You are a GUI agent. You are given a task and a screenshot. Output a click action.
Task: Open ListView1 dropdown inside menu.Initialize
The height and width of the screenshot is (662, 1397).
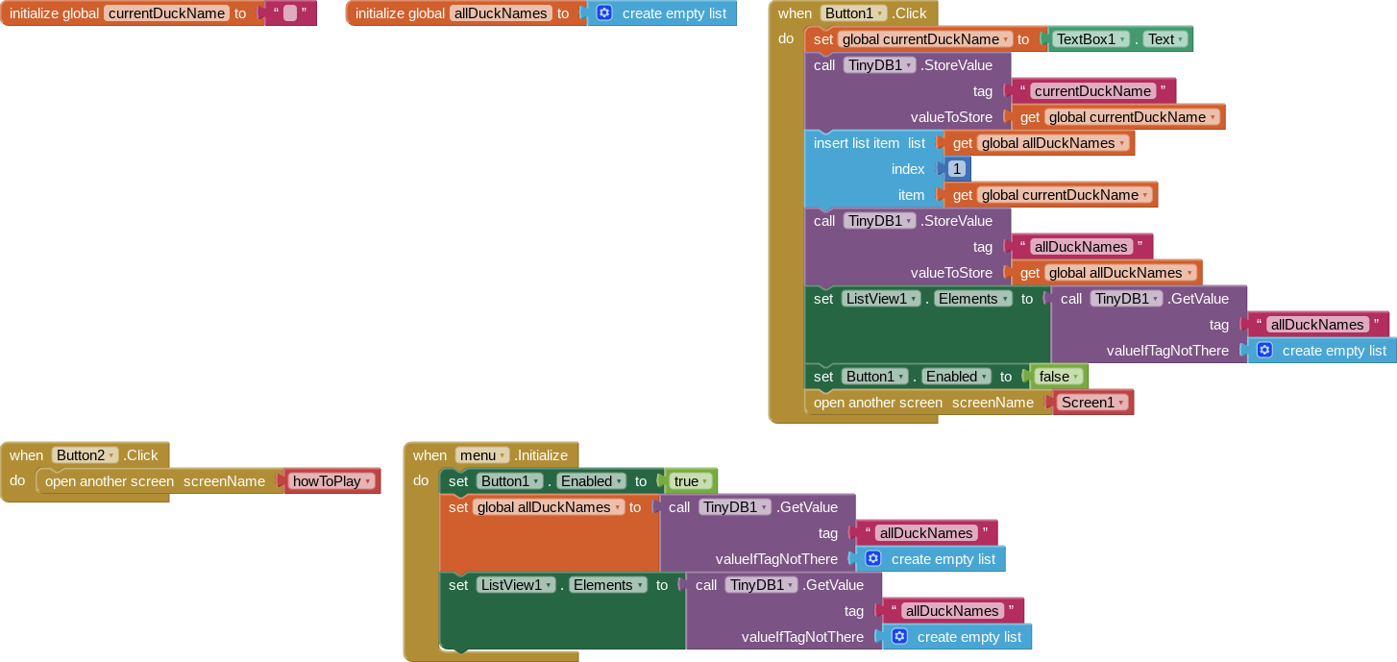516,585
